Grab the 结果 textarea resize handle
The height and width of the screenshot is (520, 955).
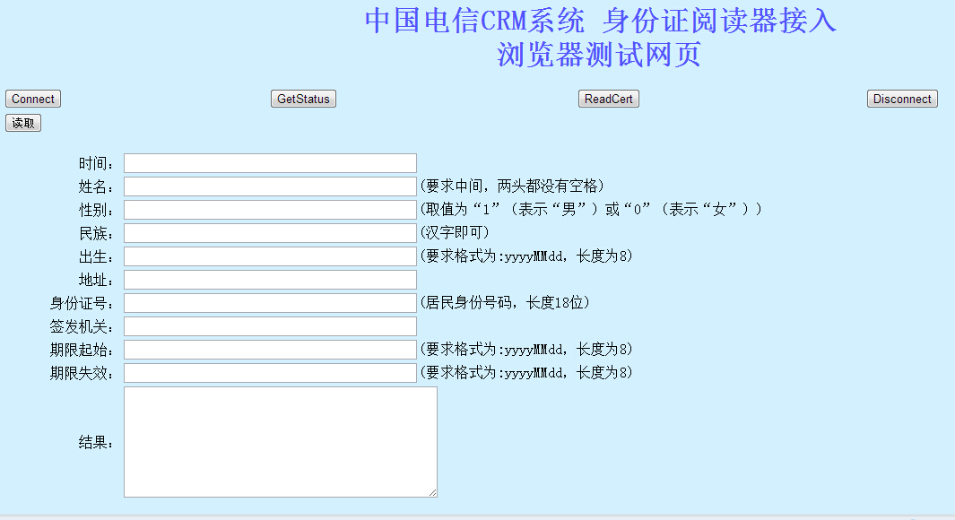click(433, 492)
